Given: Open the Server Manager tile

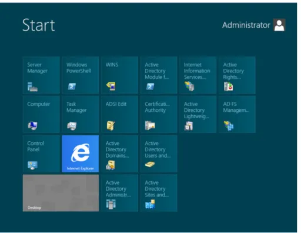Looking at the screenshot, I should [41, 75].
